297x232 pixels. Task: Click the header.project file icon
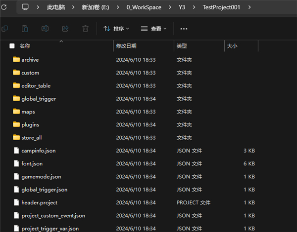pyautogui.click(x=16, y=202)
